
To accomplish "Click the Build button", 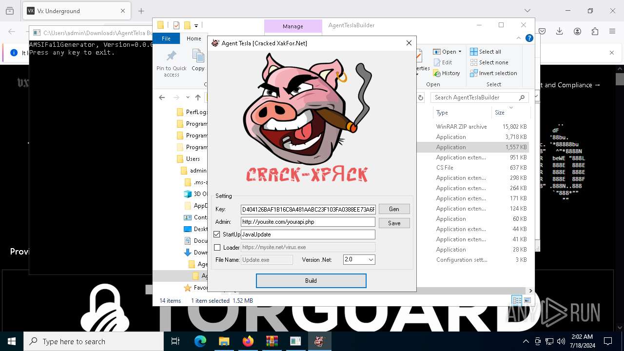I will (311, 281).
